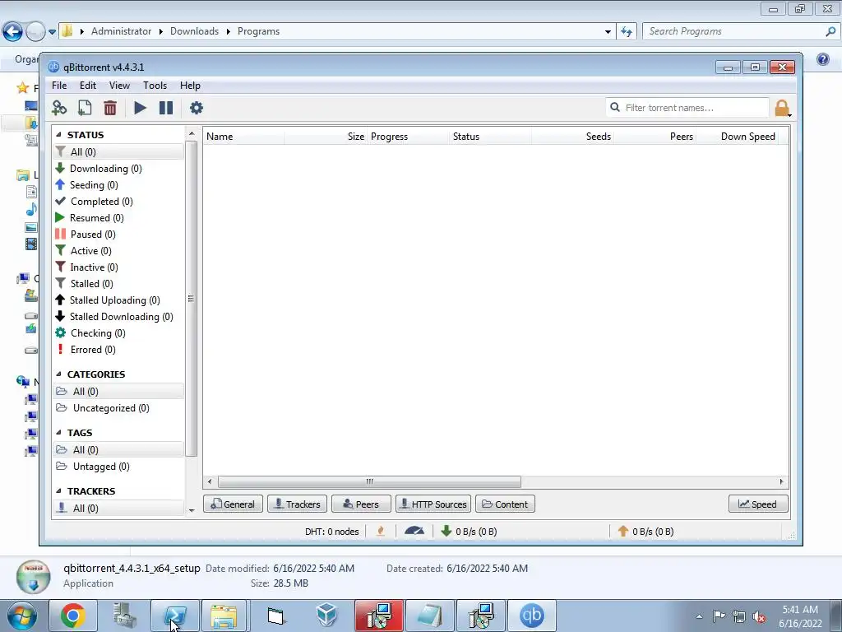The image size is (842, 632).
Task: Click the orange lock UI icon
Action: [x=783, y=108]
